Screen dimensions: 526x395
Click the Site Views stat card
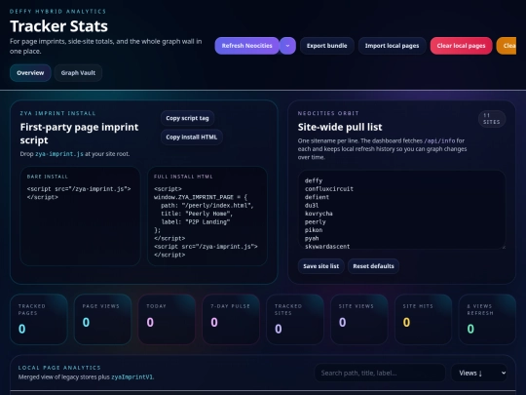pos(359,320)
